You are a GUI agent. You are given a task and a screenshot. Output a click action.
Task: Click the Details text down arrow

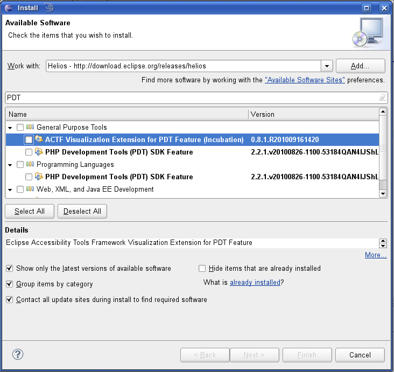pyautogui.click(x=383, y=245)
